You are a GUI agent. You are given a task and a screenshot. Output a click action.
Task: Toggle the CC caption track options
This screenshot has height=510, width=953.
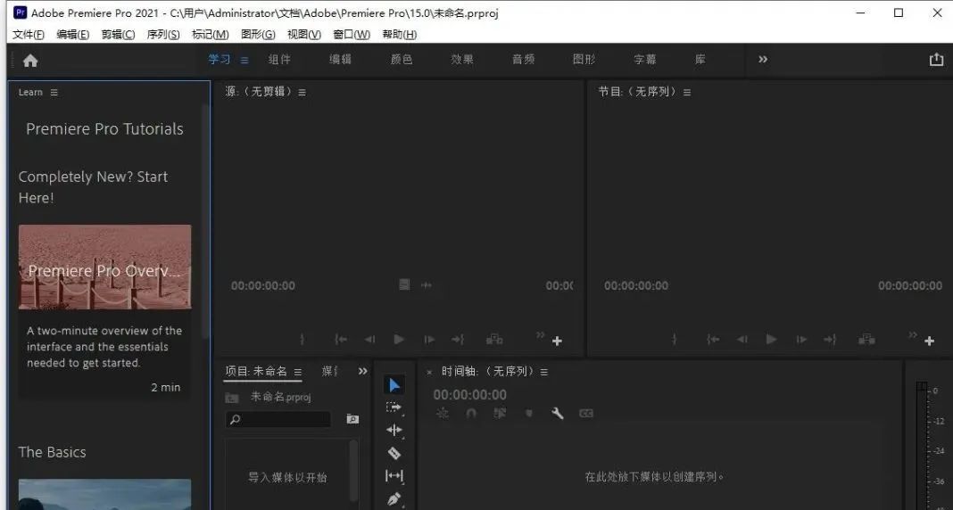pos(586,414)
